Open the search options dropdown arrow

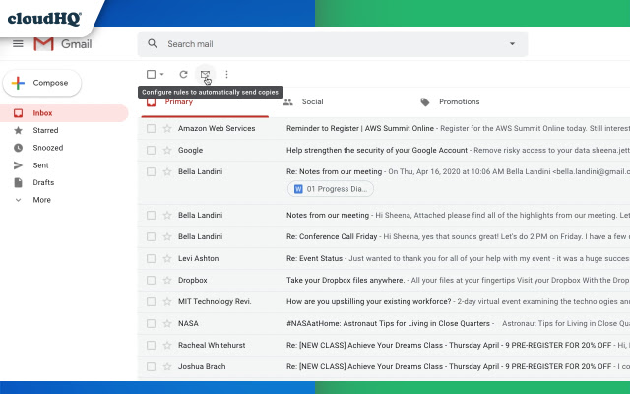coord(512,44)
